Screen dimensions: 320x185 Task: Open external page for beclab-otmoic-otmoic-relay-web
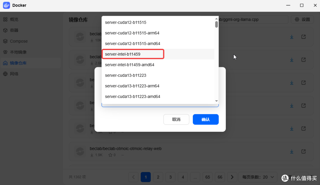pos(303,152)
